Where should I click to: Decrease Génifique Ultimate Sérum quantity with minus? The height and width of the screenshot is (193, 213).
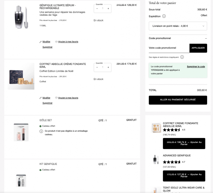click(x=97, y=9)
